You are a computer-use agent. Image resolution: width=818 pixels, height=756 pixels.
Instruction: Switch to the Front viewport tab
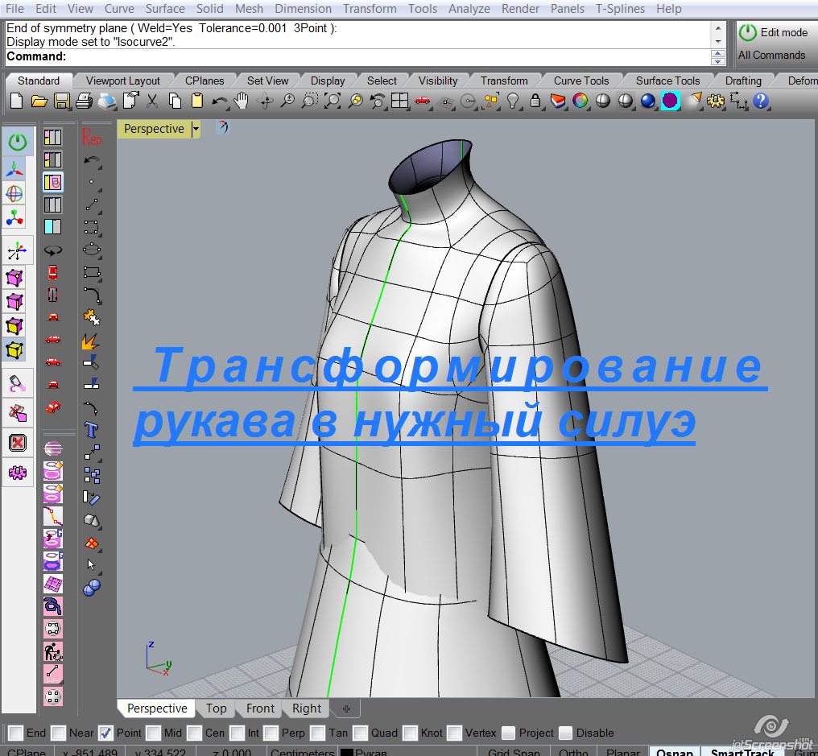[x=260, y=708]
